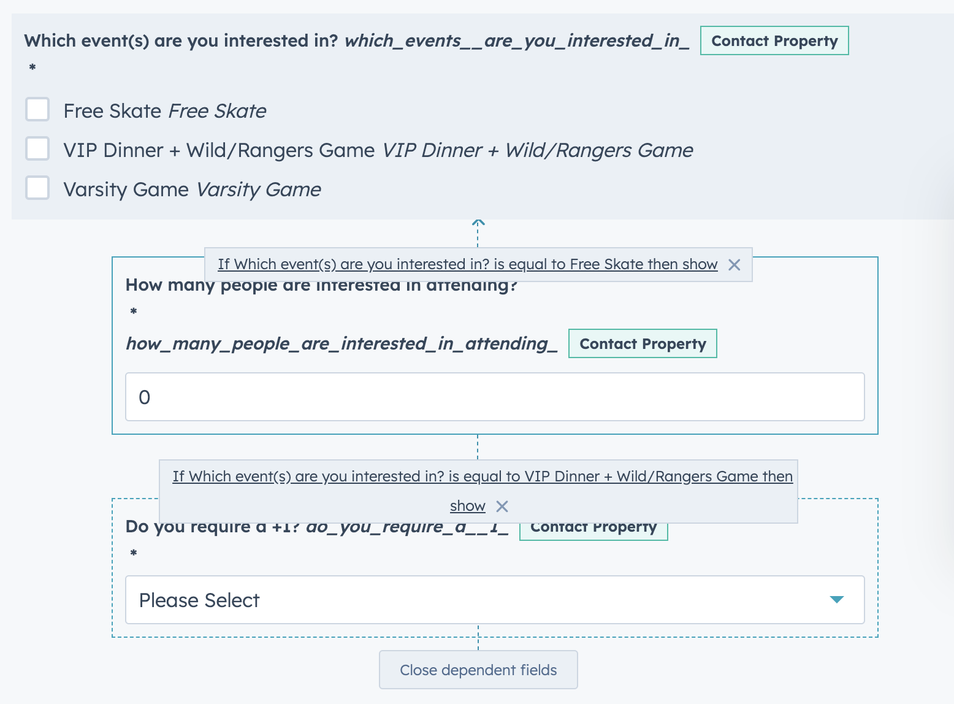The image size is (954, 704).
Task: Click Contact Property tag on events question
Action: pos(774,40)
